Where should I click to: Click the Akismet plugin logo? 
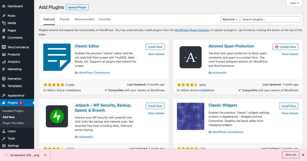190,57
